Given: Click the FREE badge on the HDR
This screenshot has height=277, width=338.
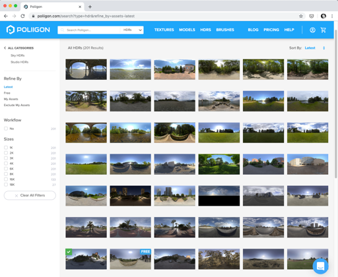Looking at the screenshot, I should [x=145, y=251].
